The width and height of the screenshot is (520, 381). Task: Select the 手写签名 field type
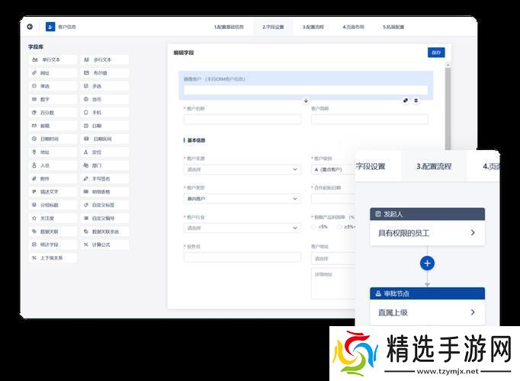(104, 178)
